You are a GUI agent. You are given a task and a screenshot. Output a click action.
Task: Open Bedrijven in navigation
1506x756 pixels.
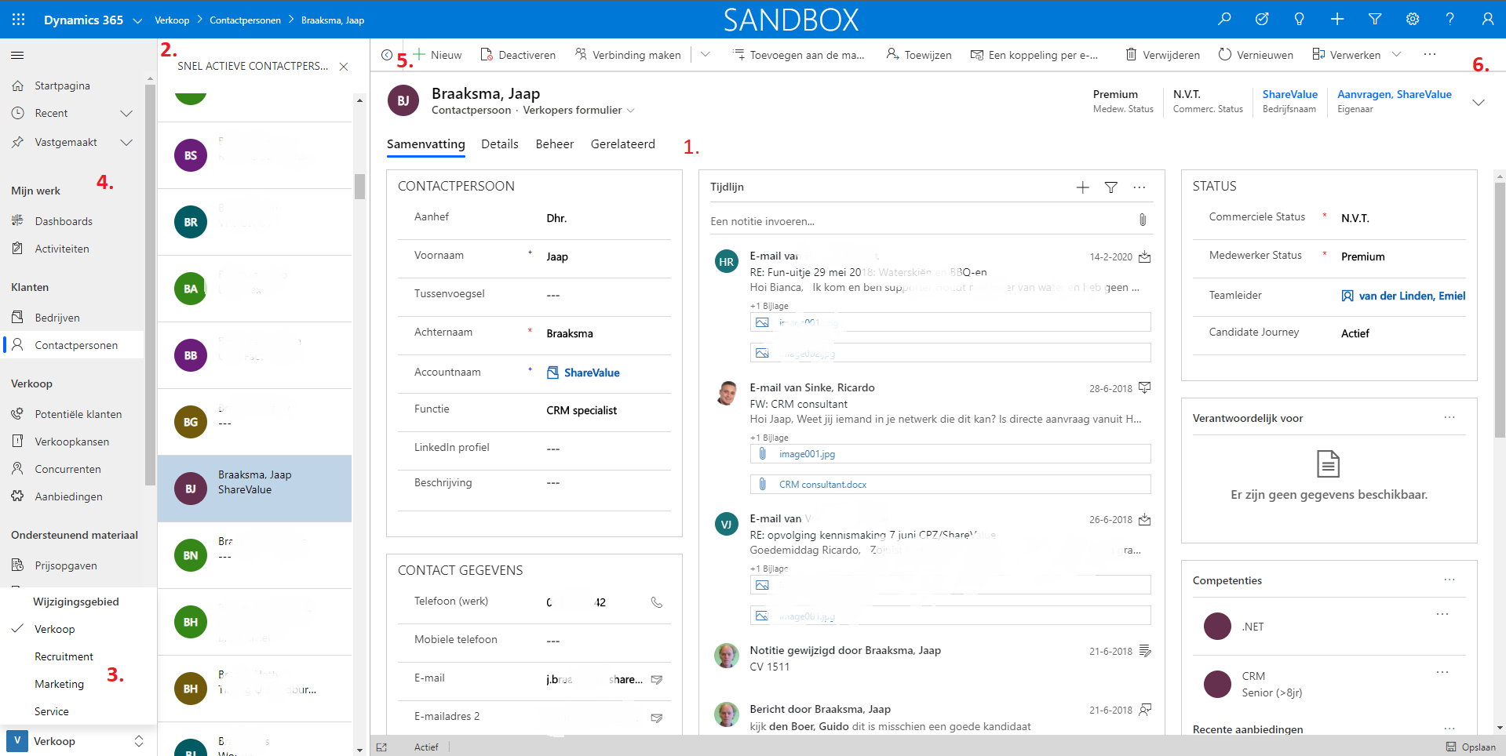(57, 318)
